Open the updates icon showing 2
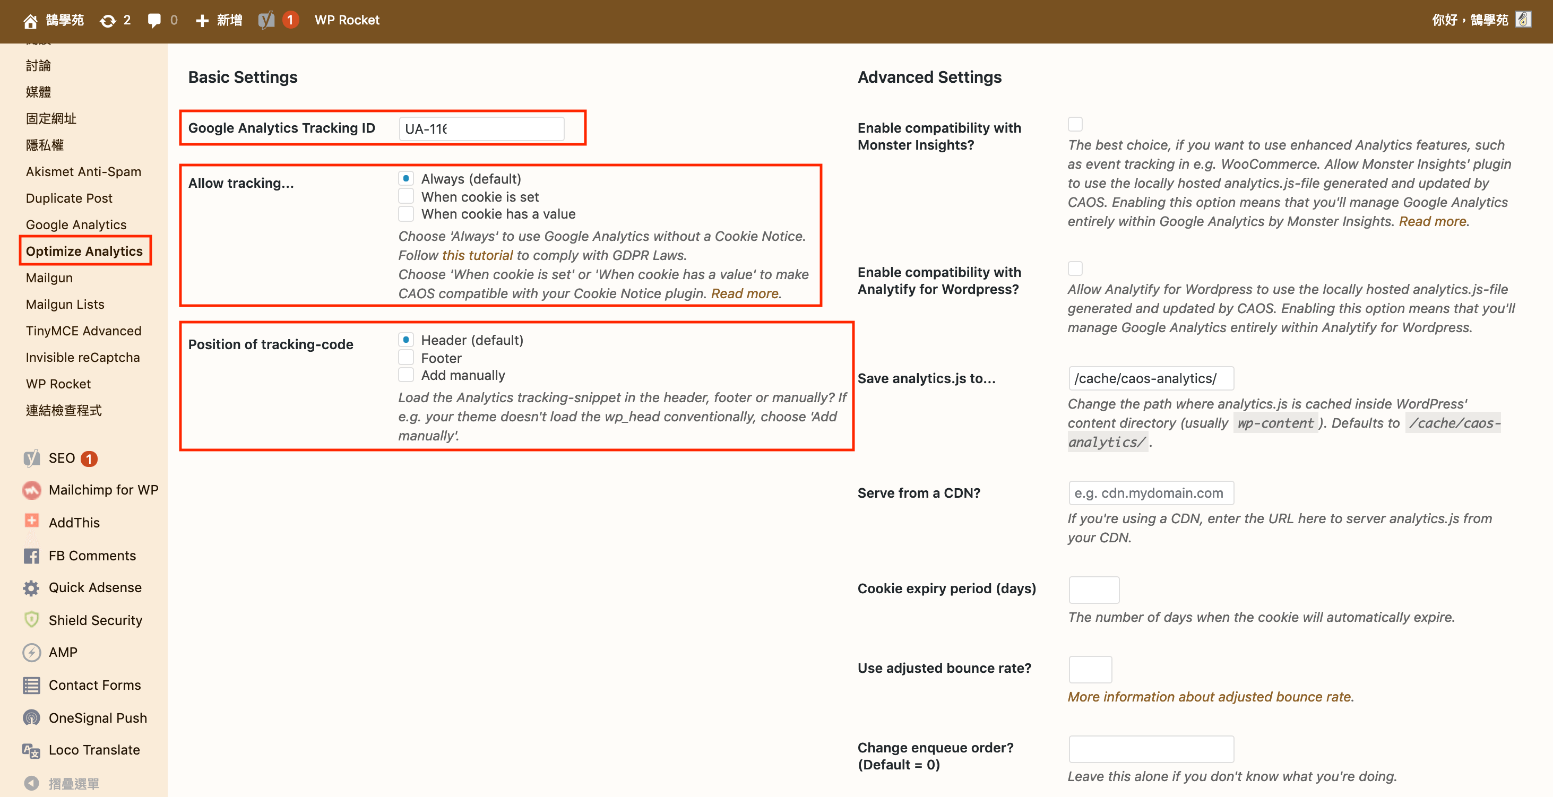The image size is (1553, 797). click(x=108, y=21)
